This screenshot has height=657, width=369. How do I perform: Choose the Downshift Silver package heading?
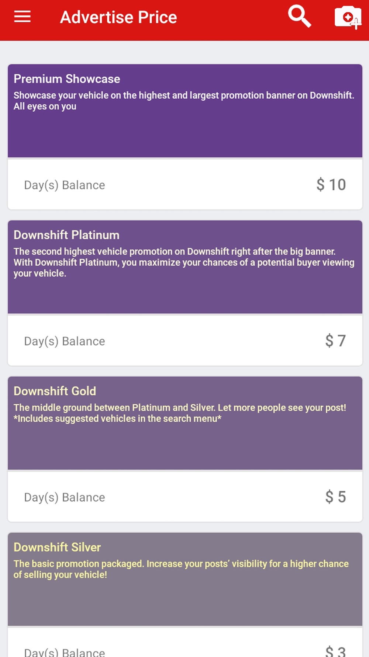(x=57, y=547)
